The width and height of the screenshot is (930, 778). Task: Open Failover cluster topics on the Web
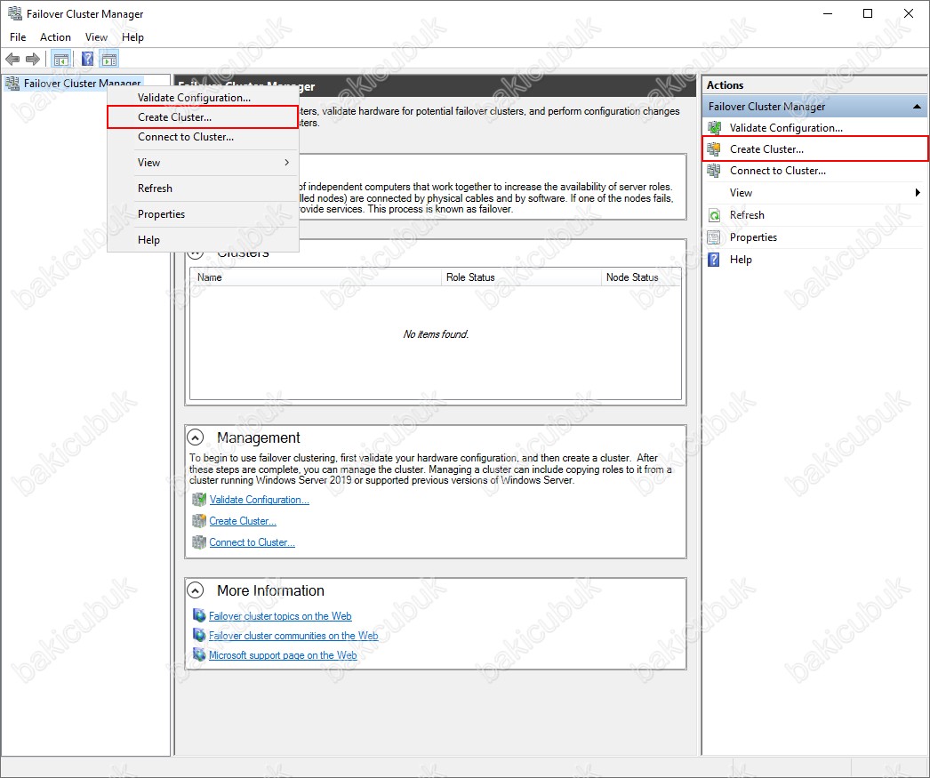coord(280,615)
